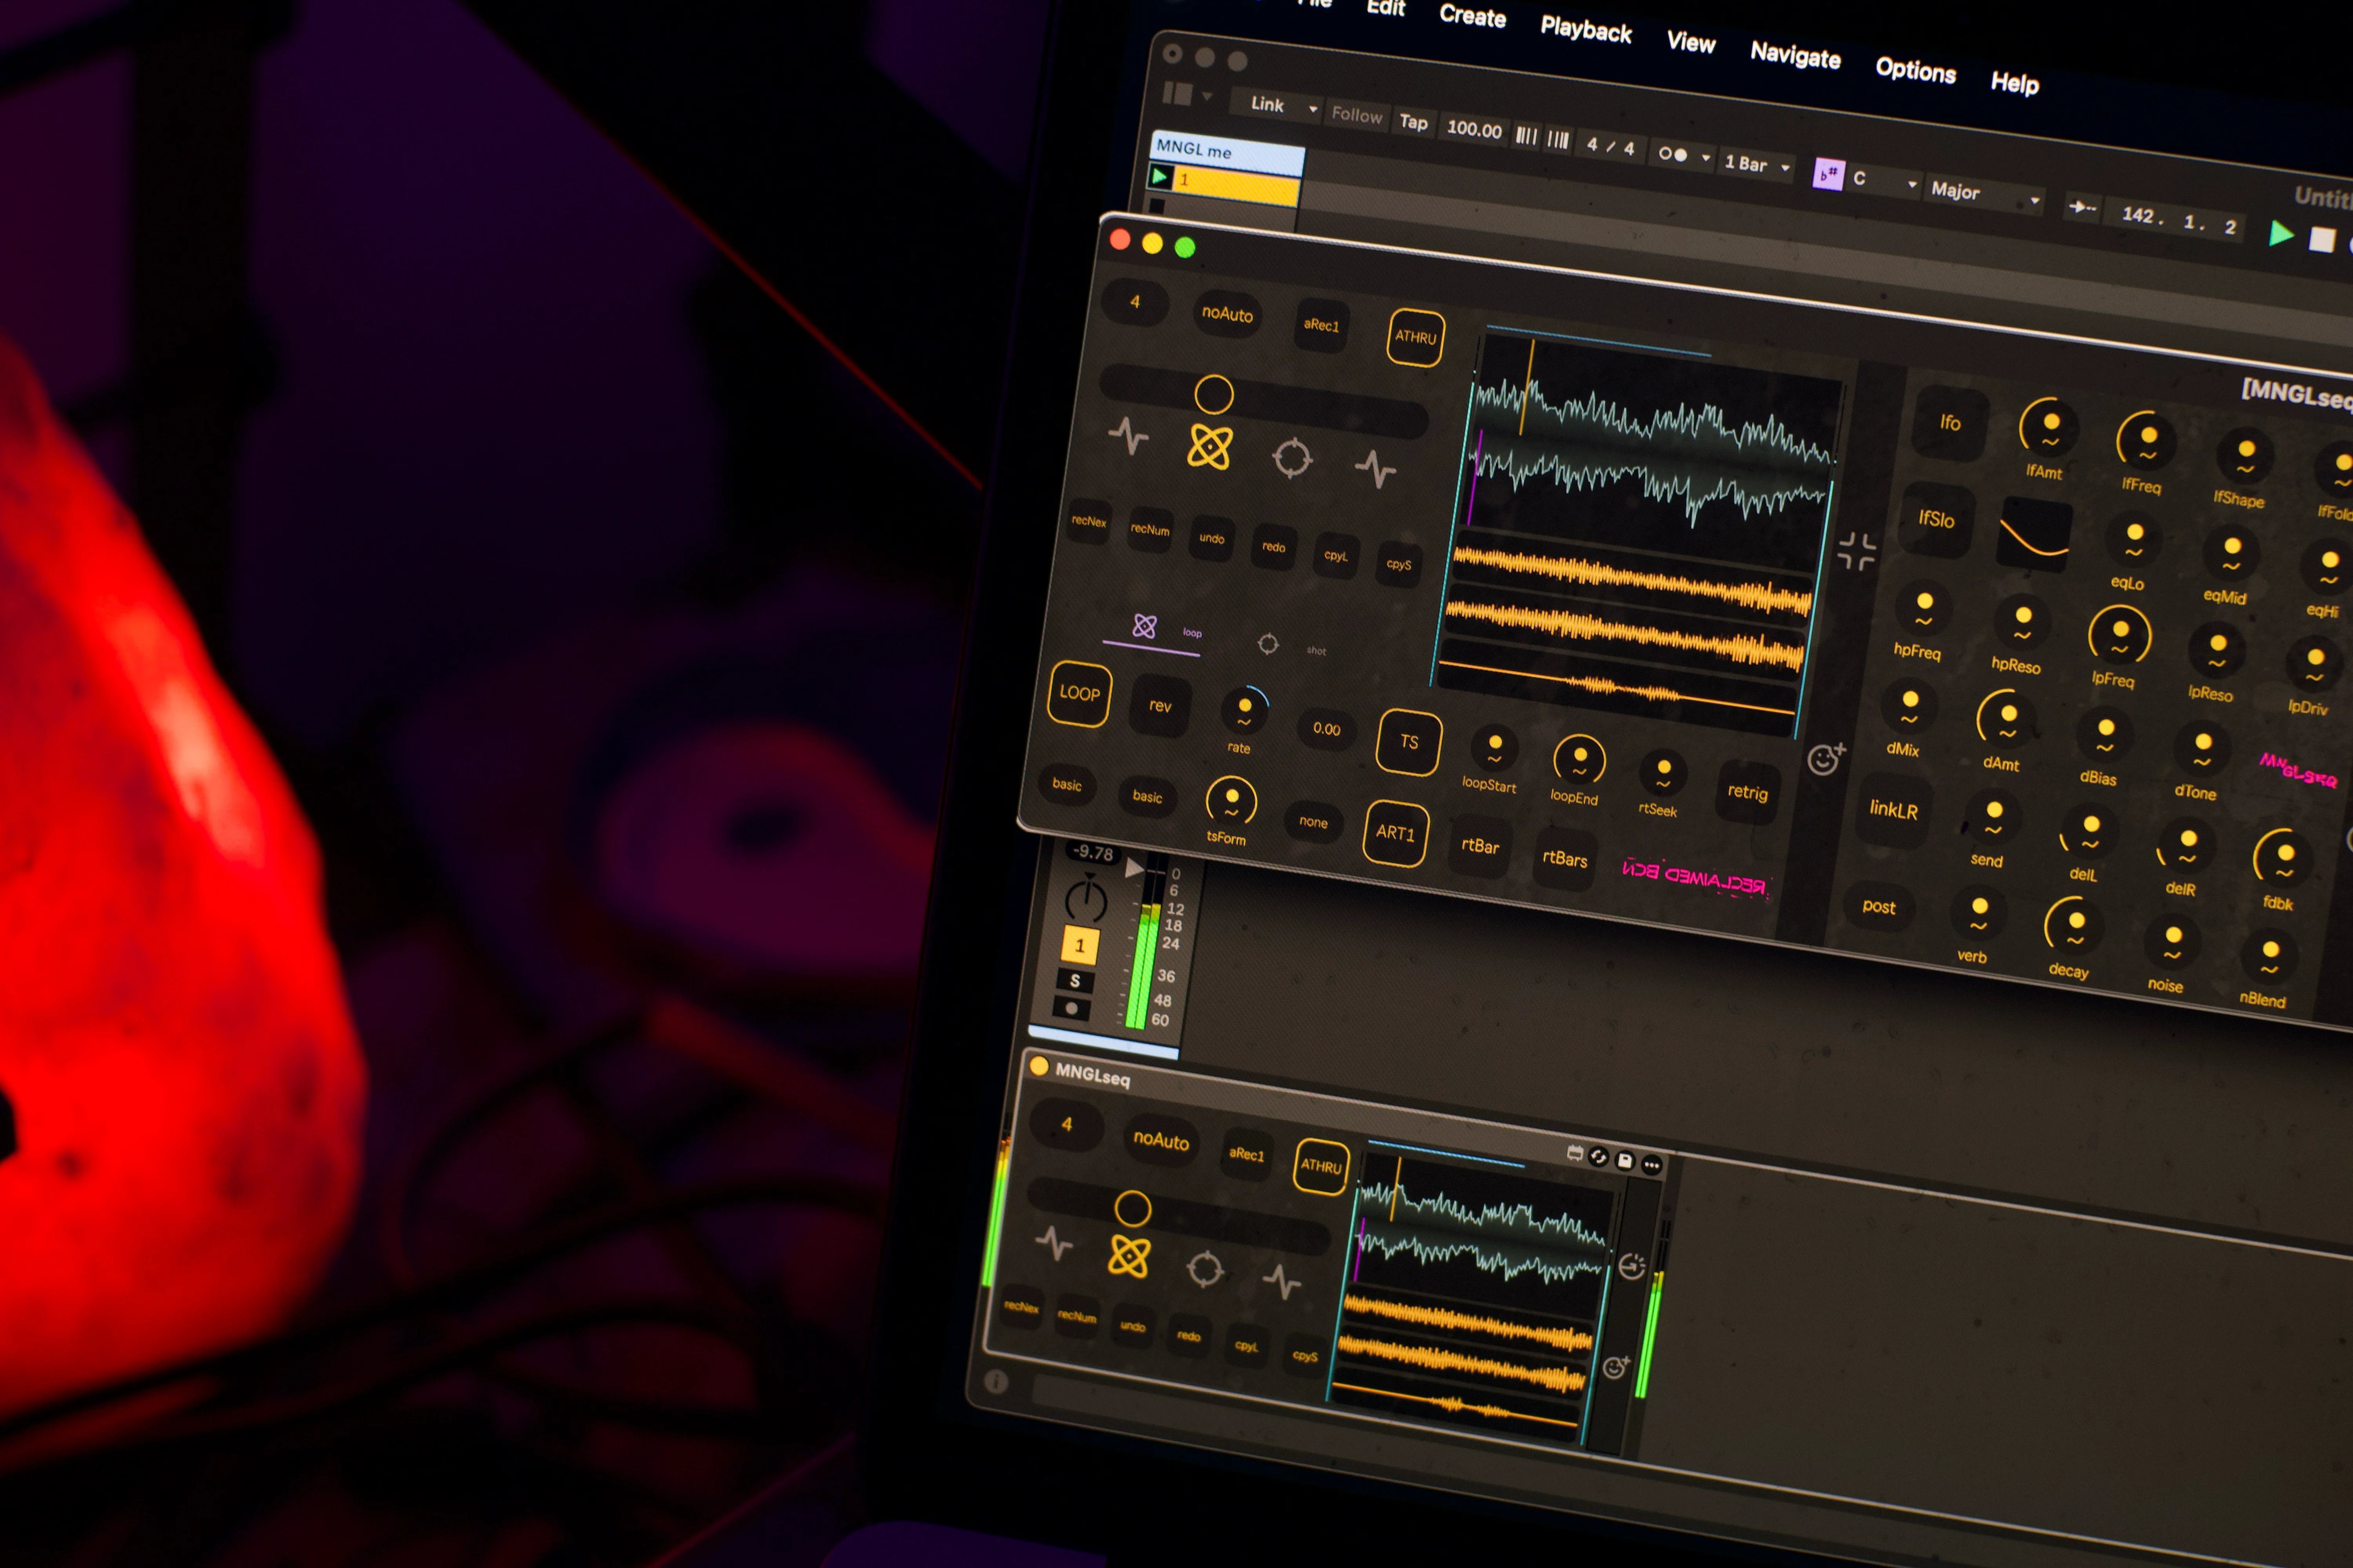The image size is (2353, 1568).
Task: Open the metronome settings dropdown arrow
Action: click(1705, 158)
